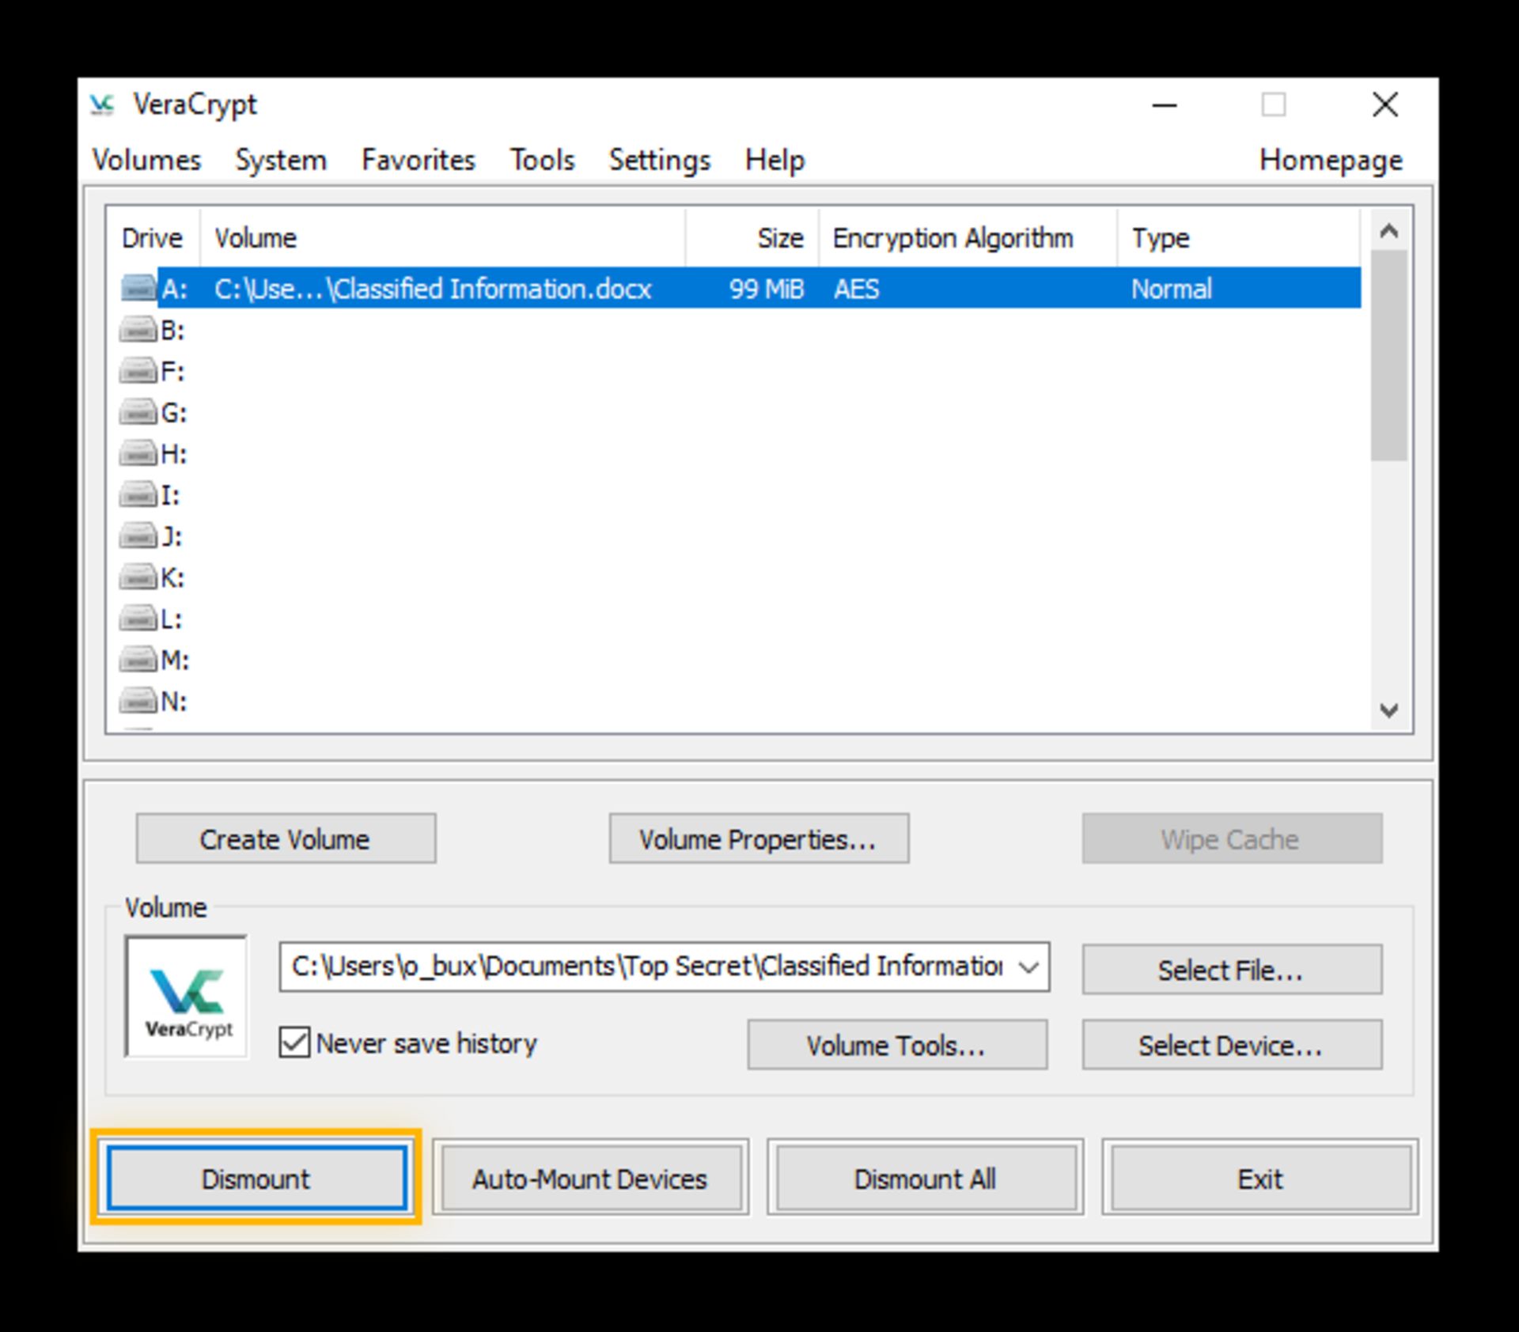Select the H: drive icon

[138, 453]
